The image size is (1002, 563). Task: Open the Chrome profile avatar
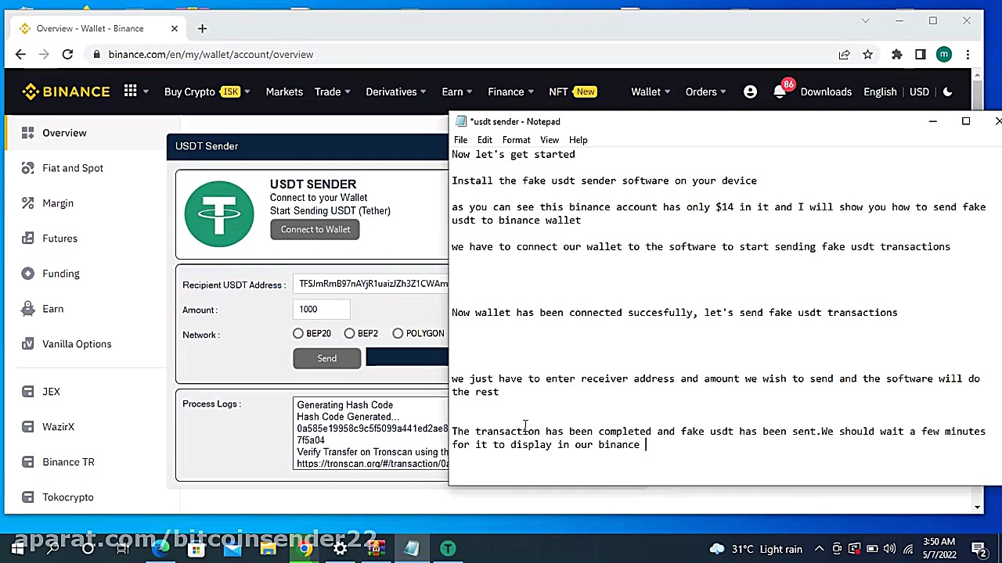(944, 54)
